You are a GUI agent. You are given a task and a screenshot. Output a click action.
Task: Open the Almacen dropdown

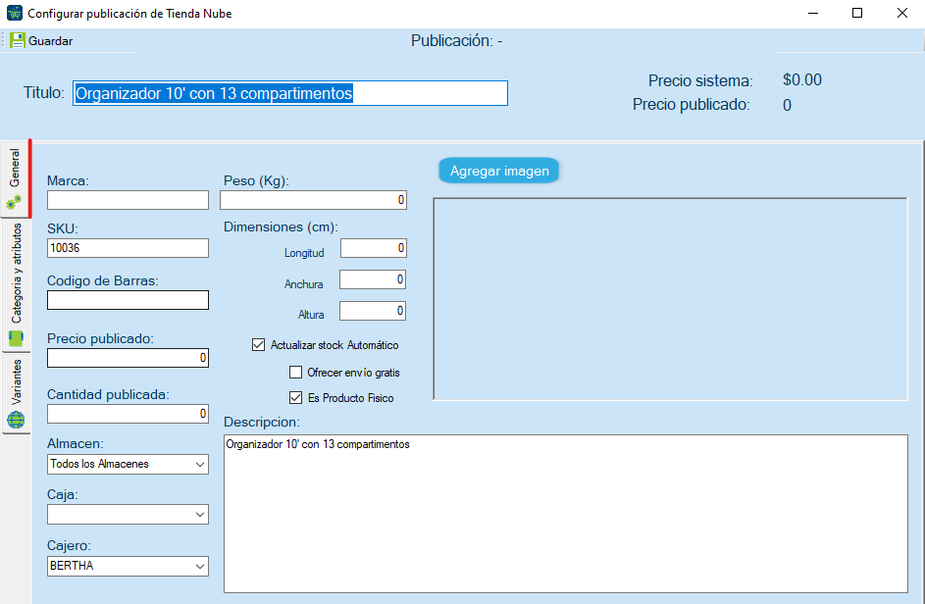[x=128, y=464]
